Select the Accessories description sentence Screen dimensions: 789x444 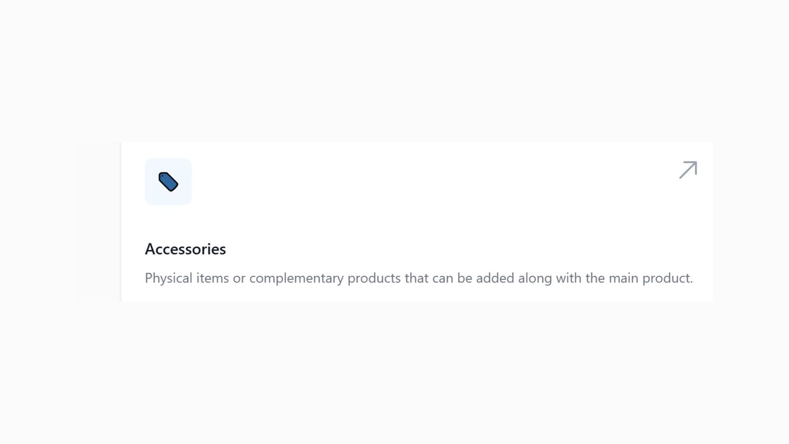419,278
